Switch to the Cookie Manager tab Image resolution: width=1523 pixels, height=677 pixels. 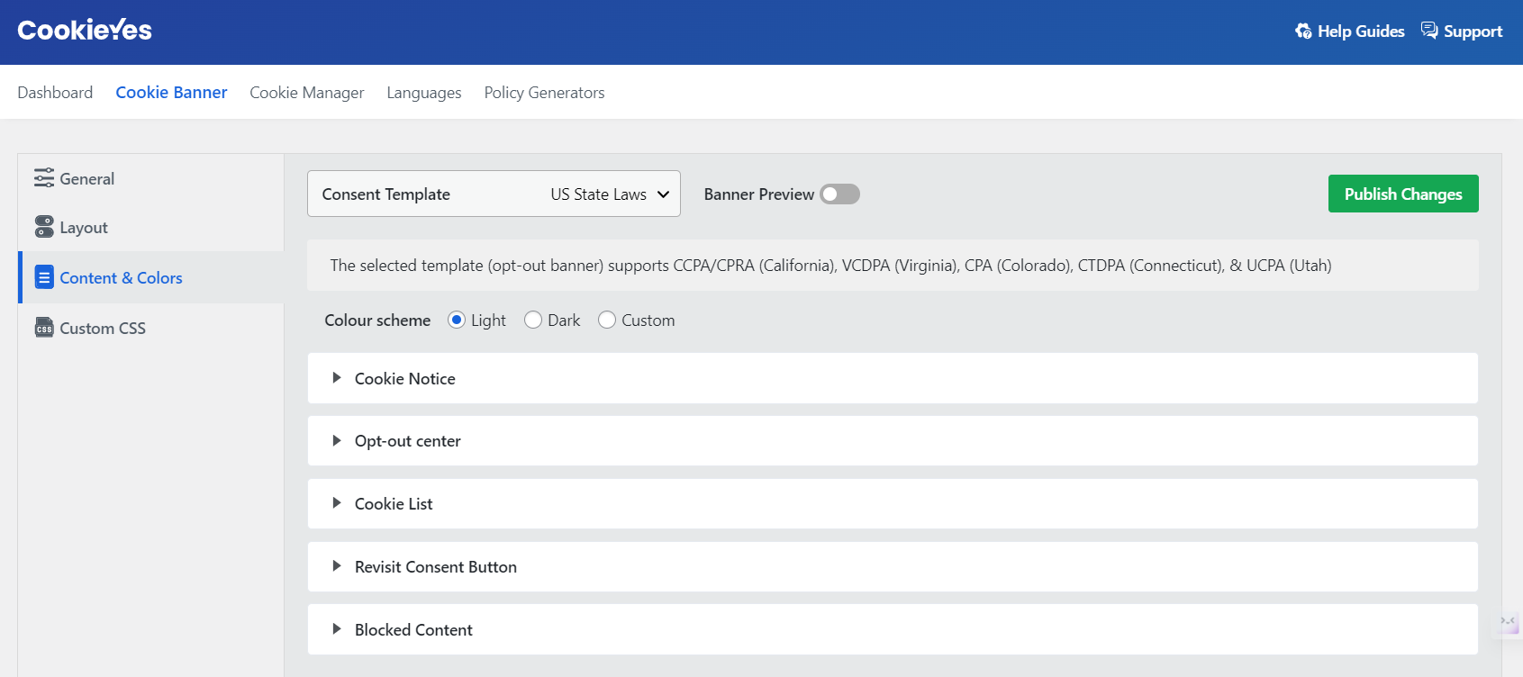[307, 93]
